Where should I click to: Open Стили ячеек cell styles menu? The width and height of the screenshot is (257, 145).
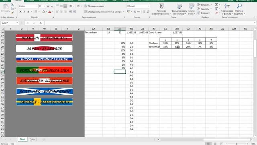[x=191, y=9]
